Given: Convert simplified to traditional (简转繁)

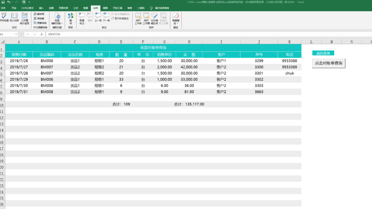Looking at the screenshot, I should [39, 19].
